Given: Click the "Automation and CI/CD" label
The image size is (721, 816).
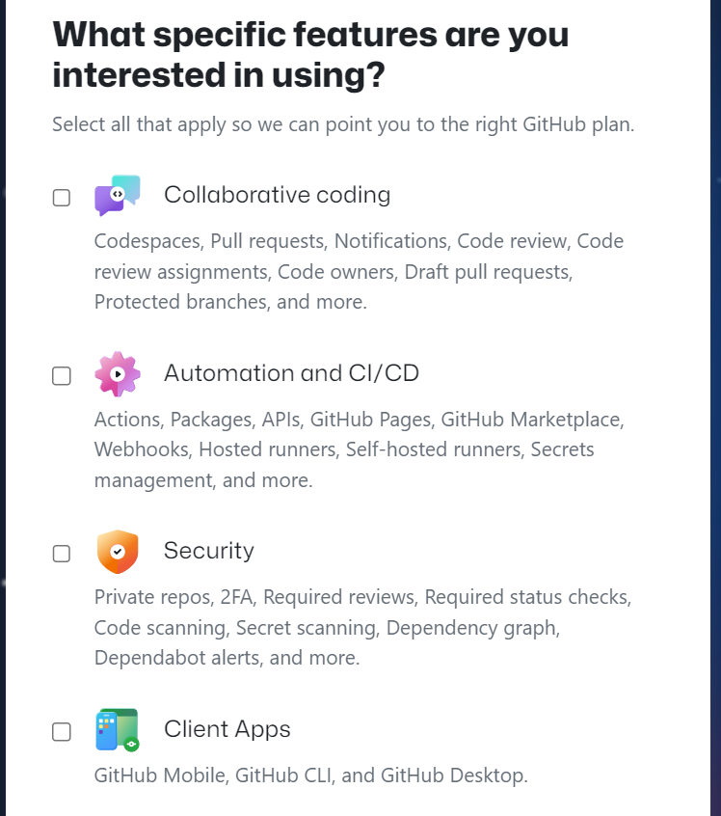Looking at the screenshot, I should 291,374.
